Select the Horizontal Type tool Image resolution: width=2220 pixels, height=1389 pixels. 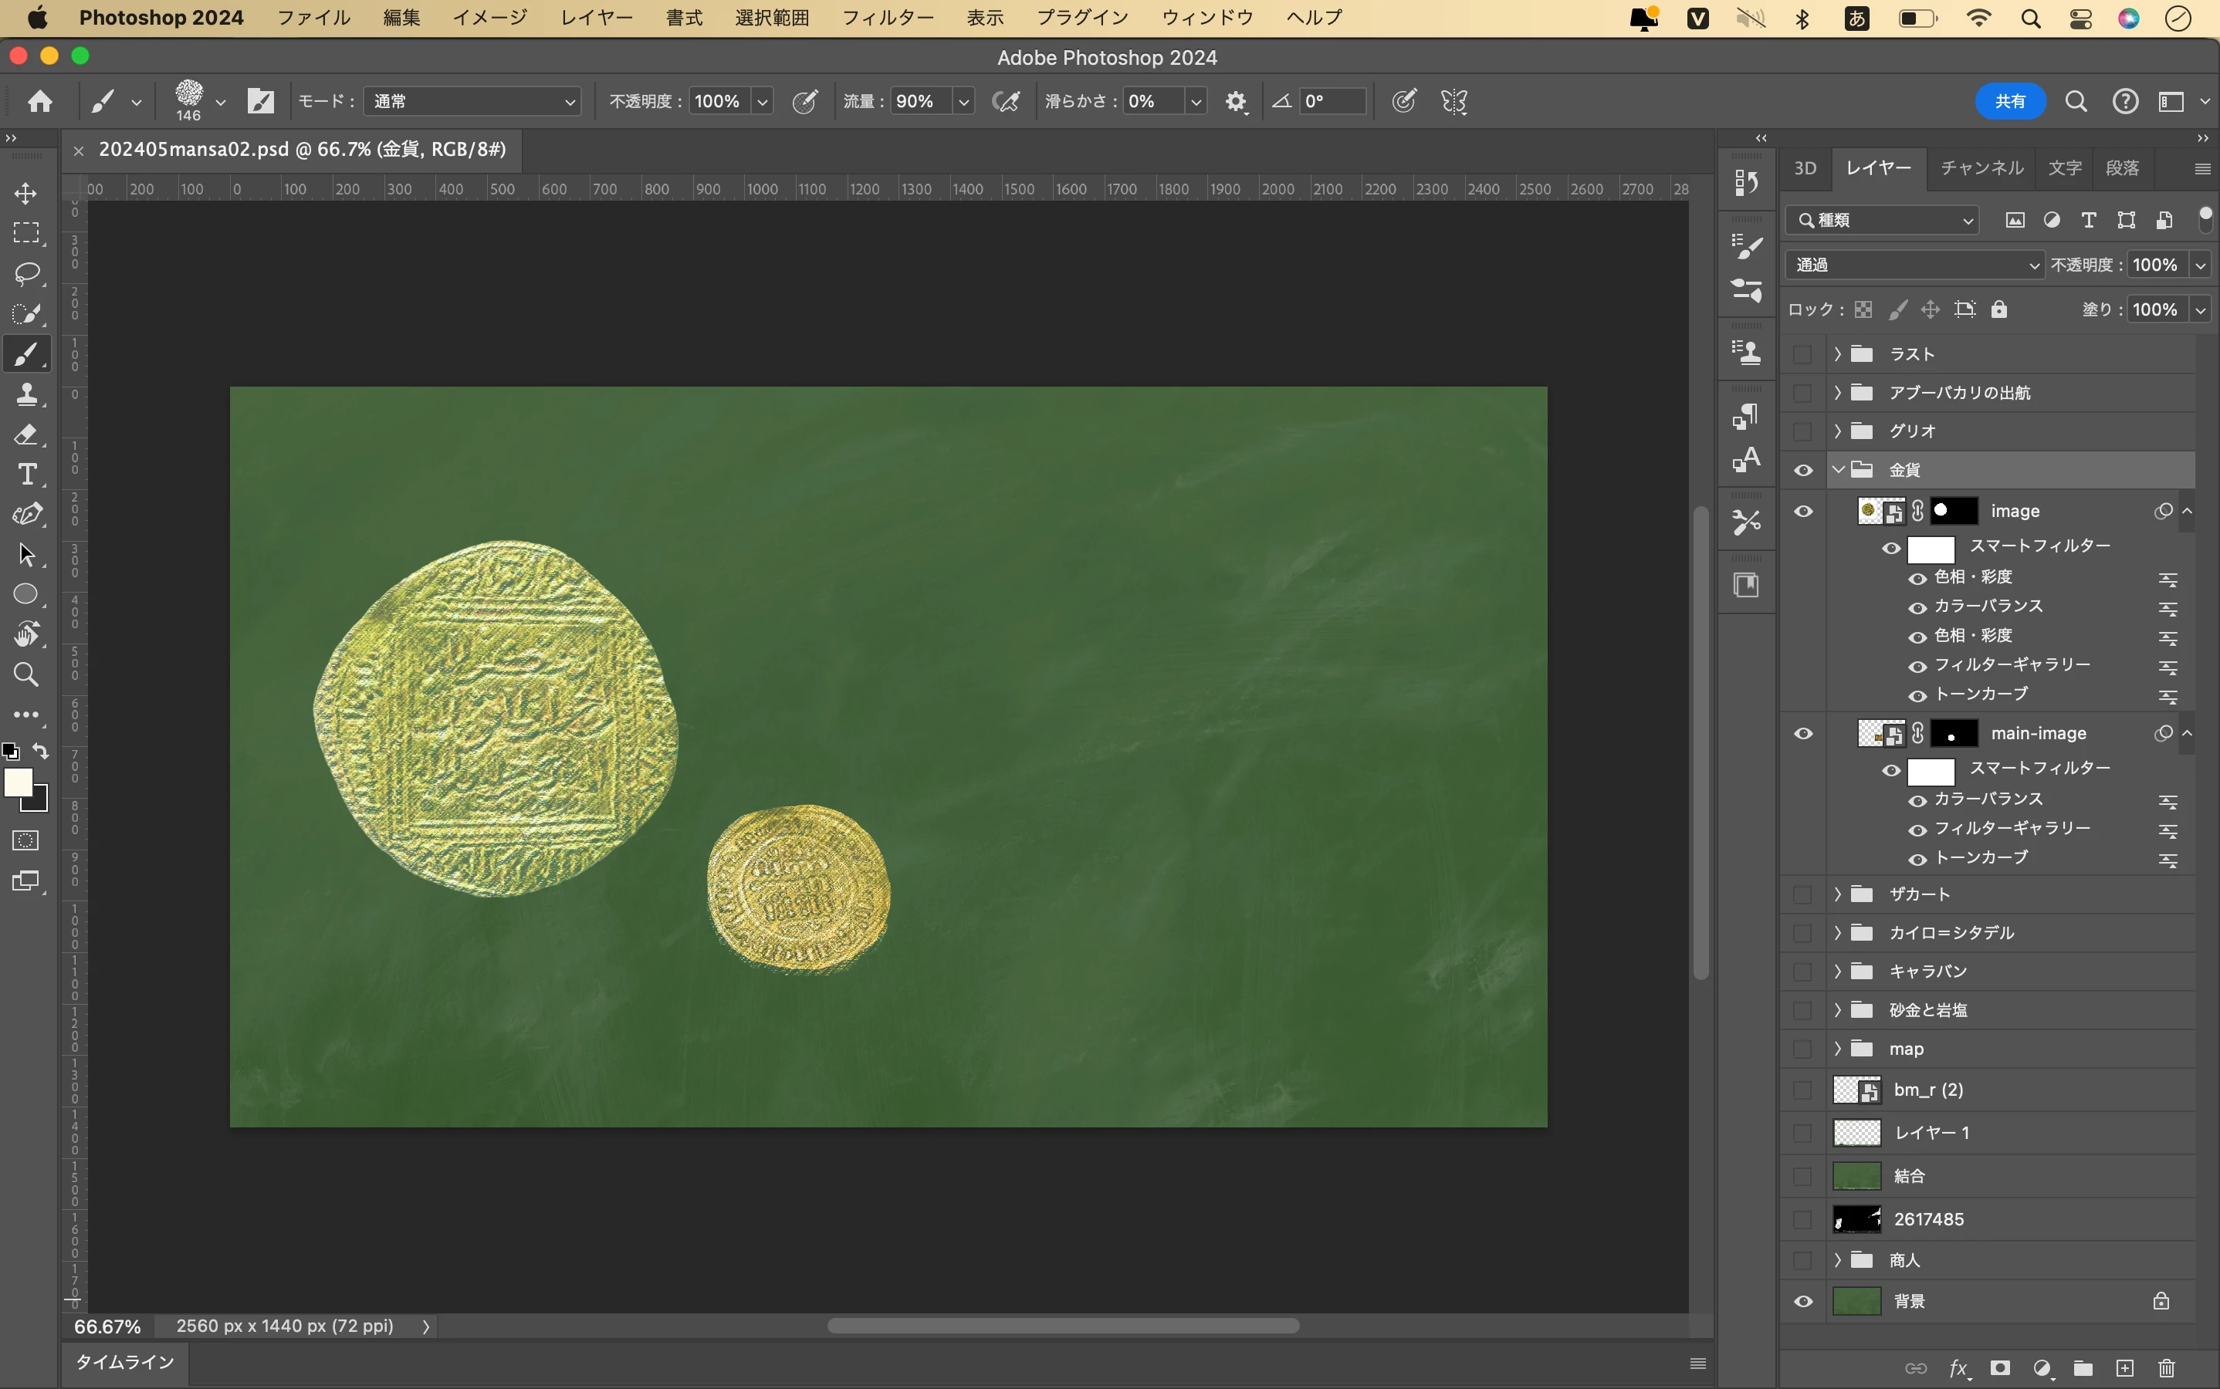pos(25,474)
